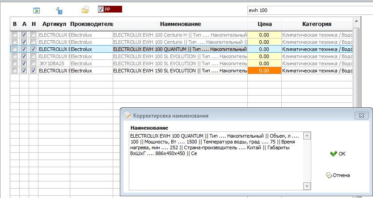The image size is (373, 198).
Task: Click the text area scroll down arrow
Action: click(307, 186)
